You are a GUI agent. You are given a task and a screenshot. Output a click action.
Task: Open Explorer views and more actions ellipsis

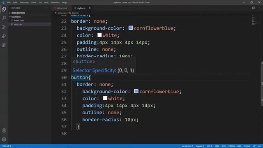[x=46, y=8]
